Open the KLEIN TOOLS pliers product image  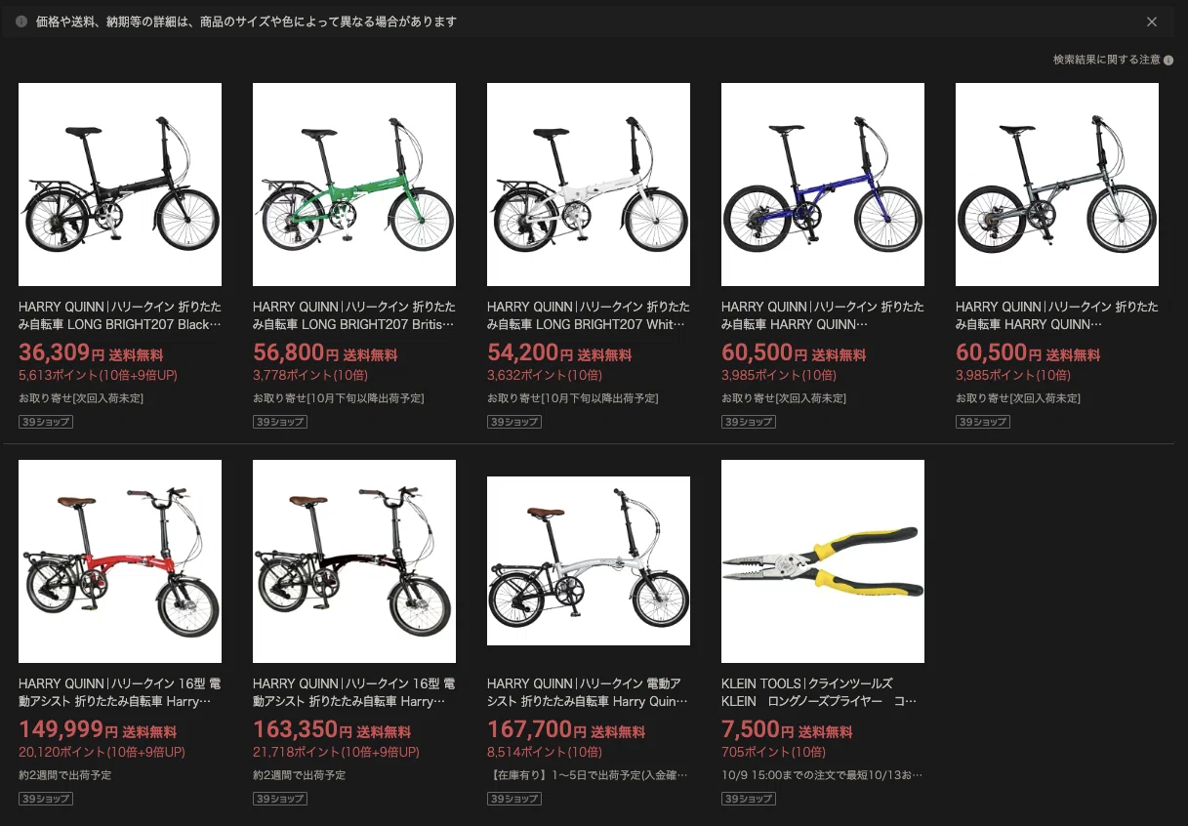(x=823, y=561)
